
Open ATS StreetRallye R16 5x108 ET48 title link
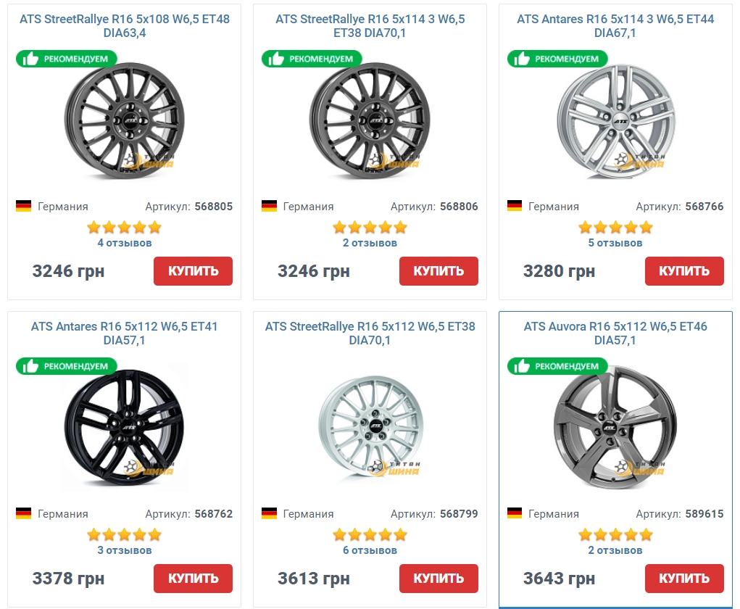point(124,25)
